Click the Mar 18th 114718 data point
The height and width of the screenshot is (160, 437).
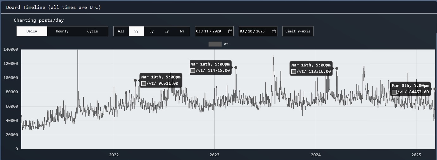click(236, 67)
